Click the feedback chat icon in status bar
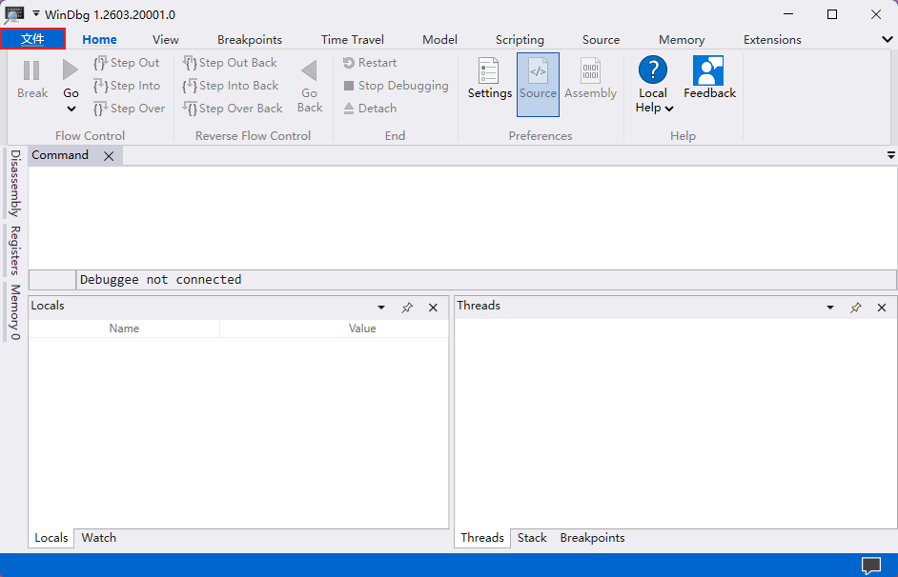This screenshot has height=577, width=898. 871,565
